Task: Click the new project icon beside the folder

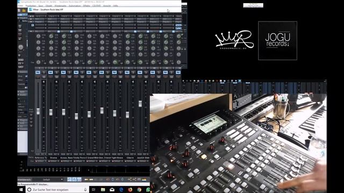Action: pyautogui.click(x=19, y=10)
